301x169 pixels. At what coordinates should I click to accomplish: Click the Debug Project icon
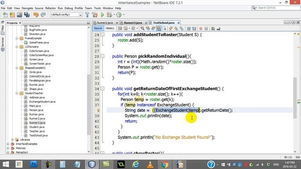click(x=109, y=15)
